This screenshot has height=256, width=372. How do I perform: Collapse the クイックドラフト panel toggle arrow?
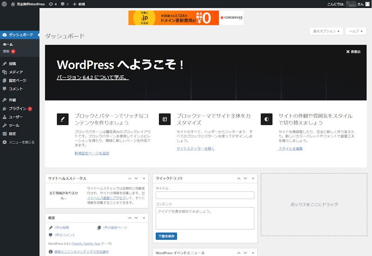coord(252,178)
